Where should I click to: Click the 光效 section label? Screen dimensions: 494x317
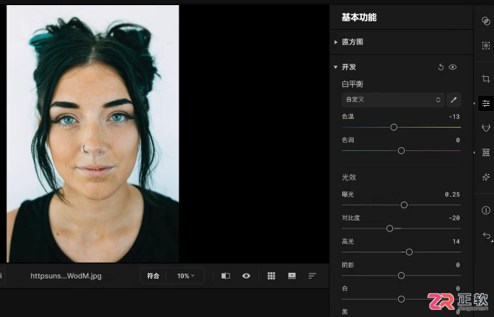(349, 177)
